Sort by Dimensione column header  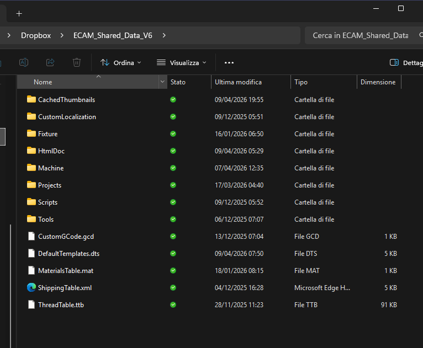click(378, 82)
